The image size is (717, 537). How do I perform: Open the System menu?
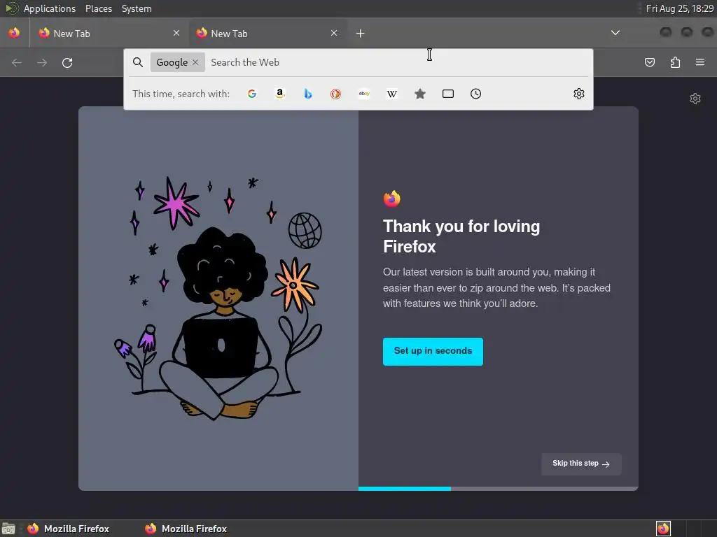pyautogui.click(x=137, y=8)
